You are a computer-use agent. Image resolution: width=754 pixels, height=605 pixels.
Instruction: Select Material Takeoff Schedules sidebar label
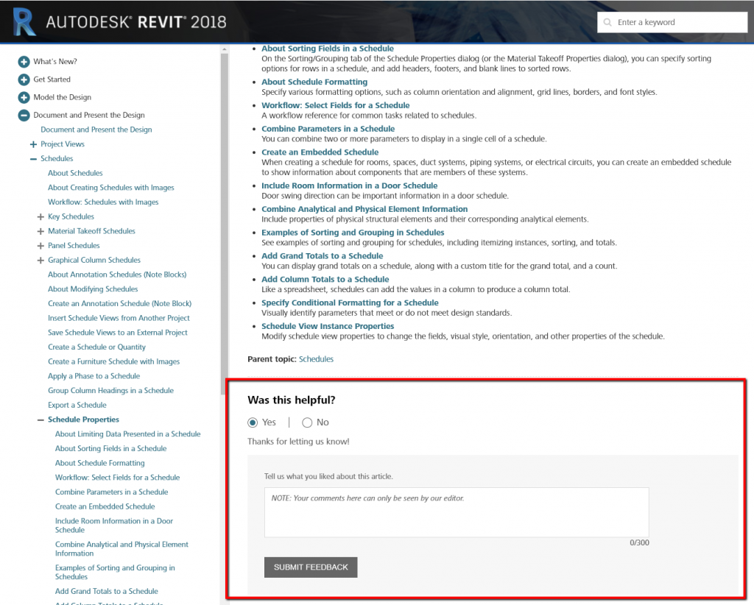point(91,231)
